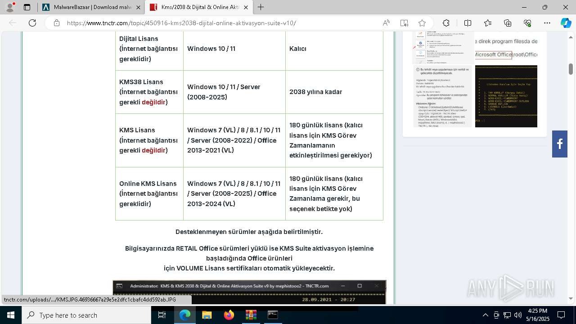This screenshot has height=324, width=576.
Task: Open the tab actions menu icon
Action: pos(27,7)
